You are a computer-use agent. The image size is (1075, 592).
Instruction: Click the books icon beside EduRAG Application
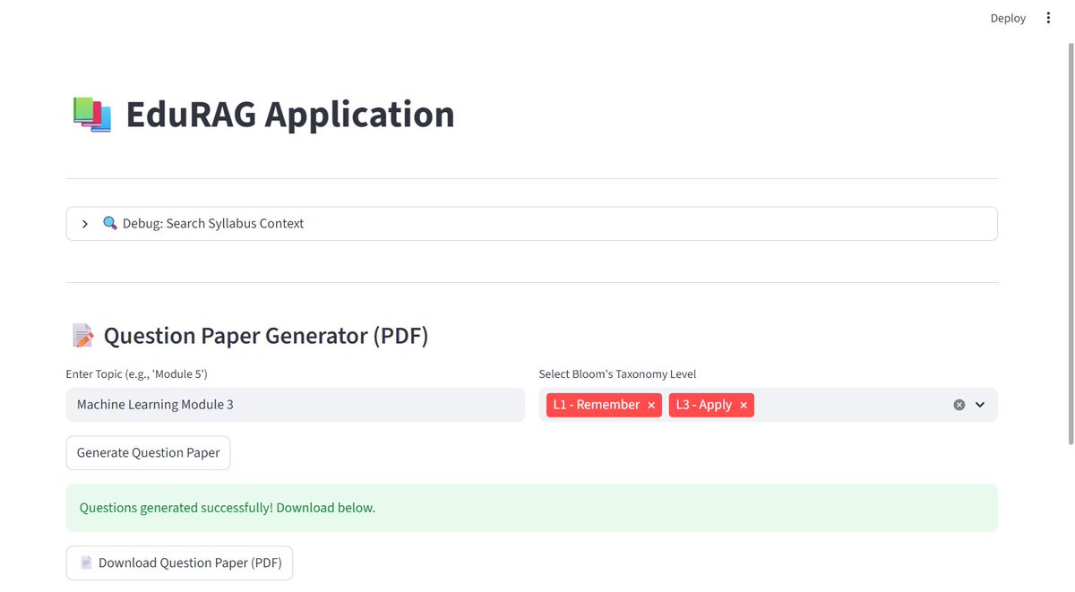point(91,115)
